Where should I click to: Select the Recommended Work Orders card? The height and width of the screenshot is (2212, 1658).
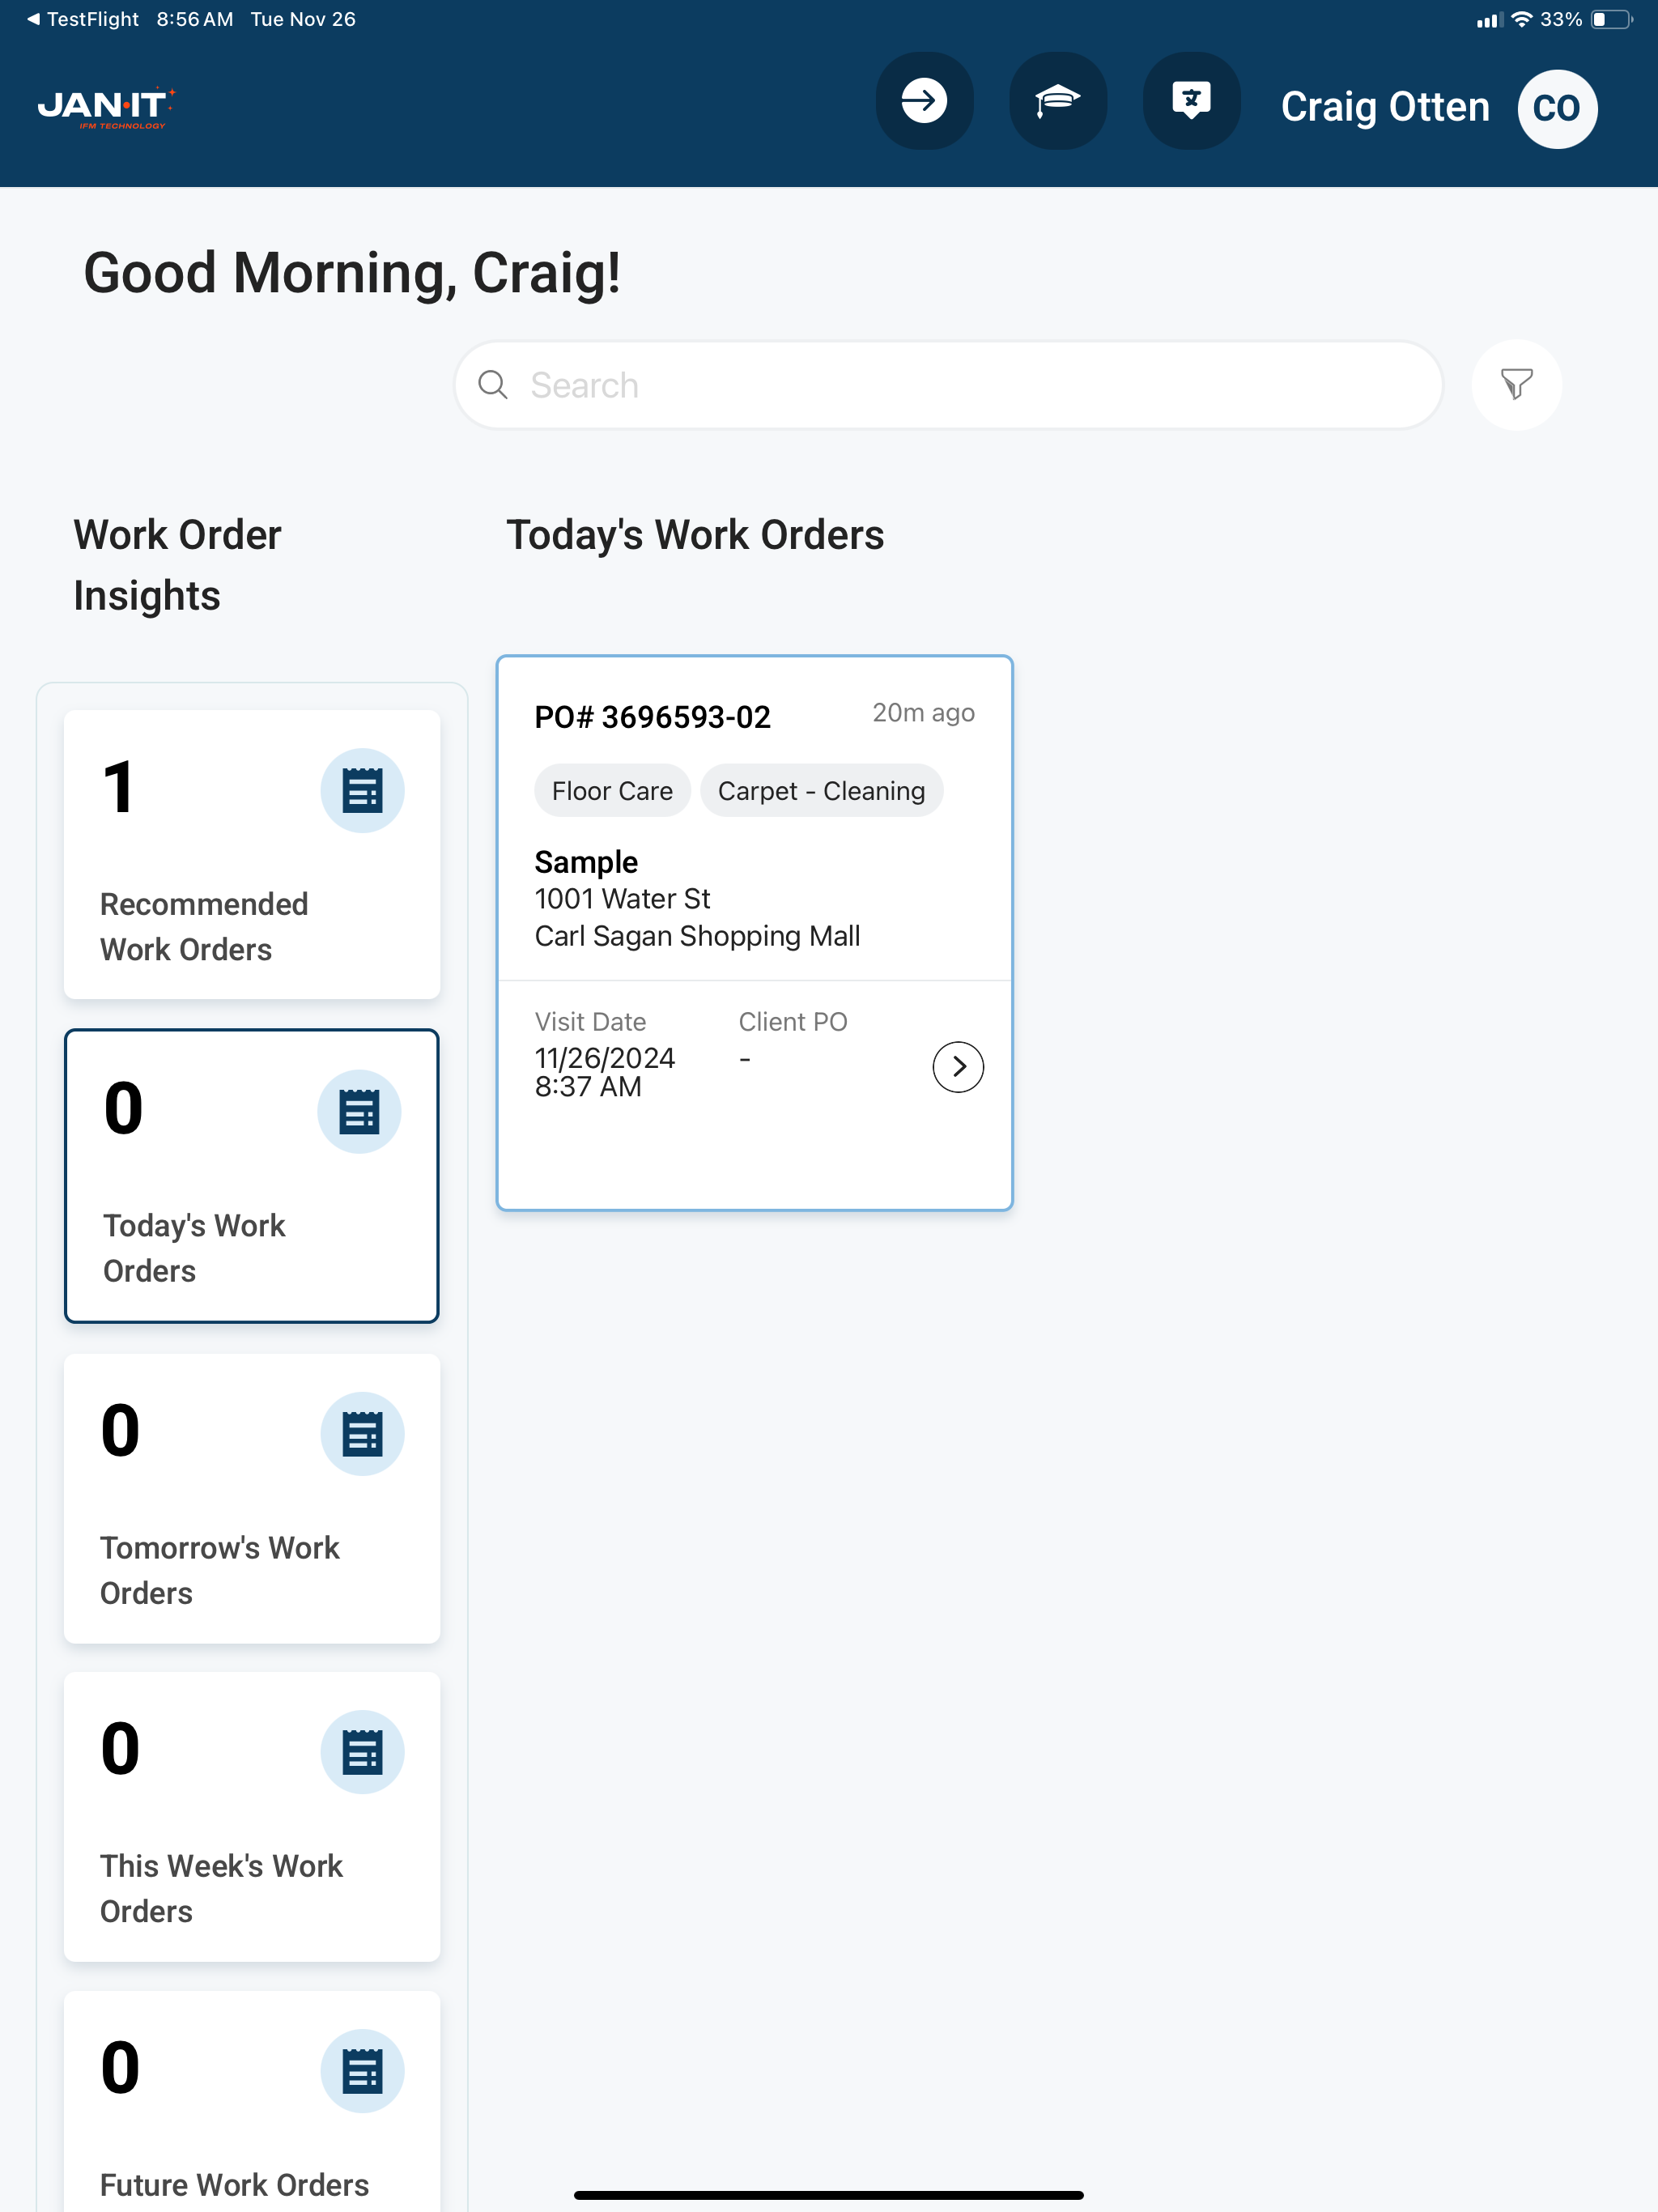coord(252,855)
